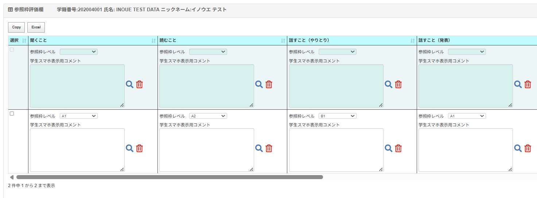Click second-row 聞くこと comment text area
The image size is (537, 198).
point(77,150)
